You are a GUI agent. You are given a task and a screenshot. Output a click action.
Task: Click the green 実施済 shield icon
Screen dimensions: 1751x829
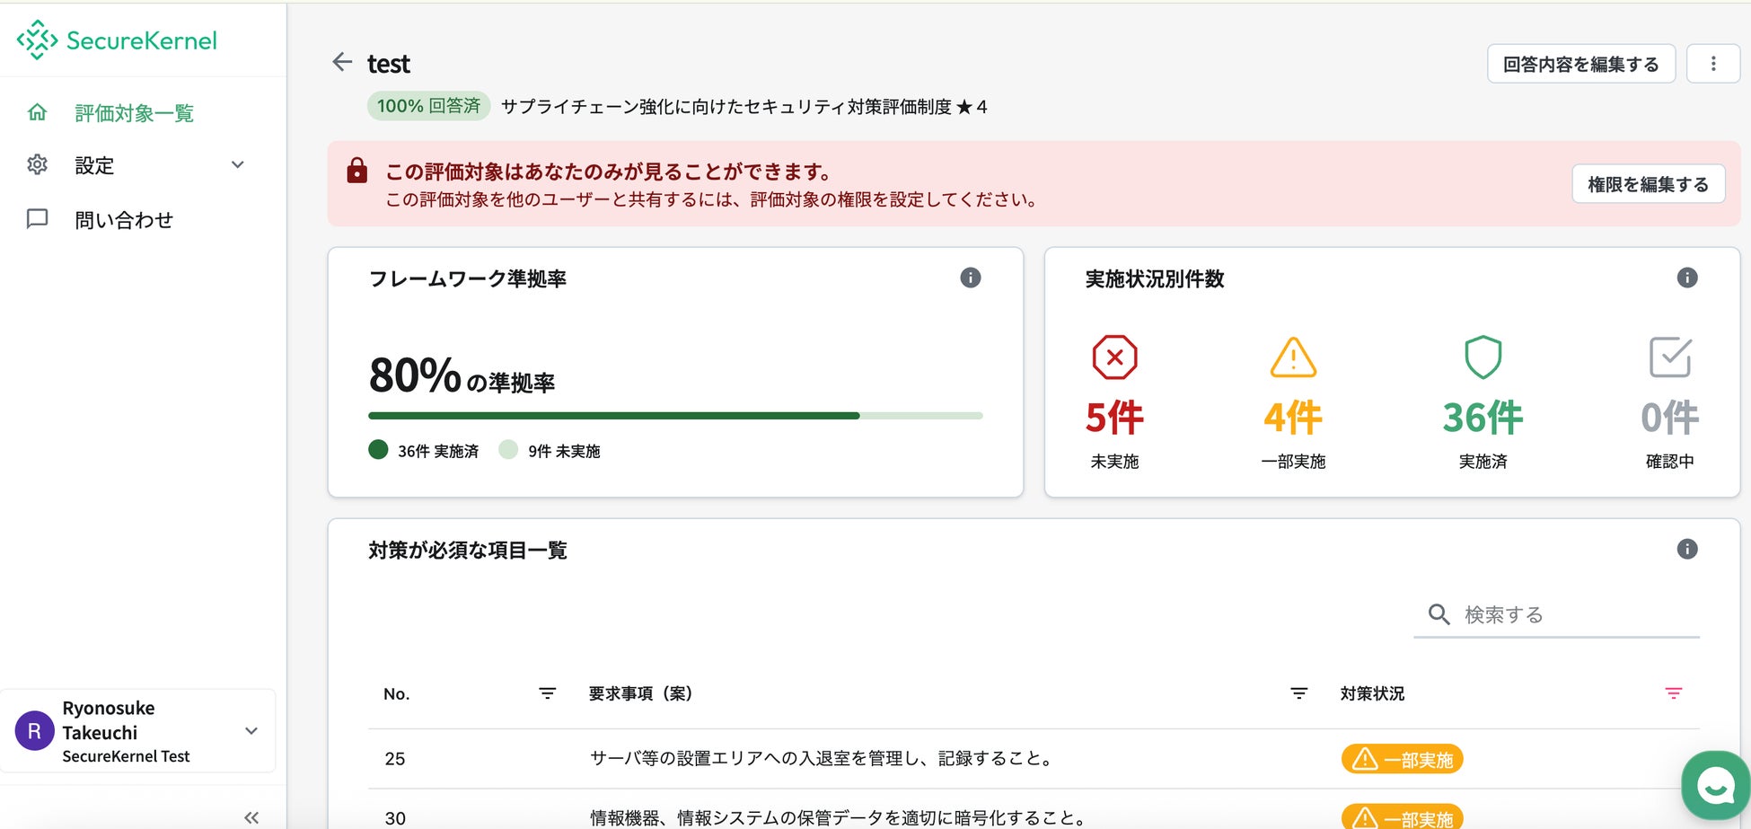pyautogui.click(x=1483, y=357)
